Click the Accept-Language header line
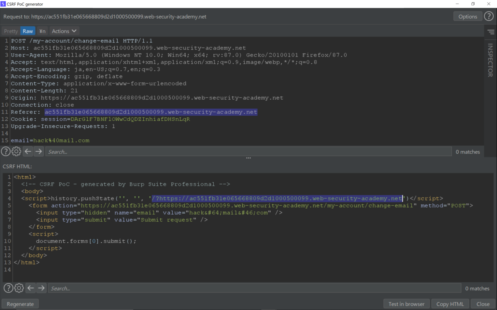This screenshot has height=310, width=497. point(85,69)
